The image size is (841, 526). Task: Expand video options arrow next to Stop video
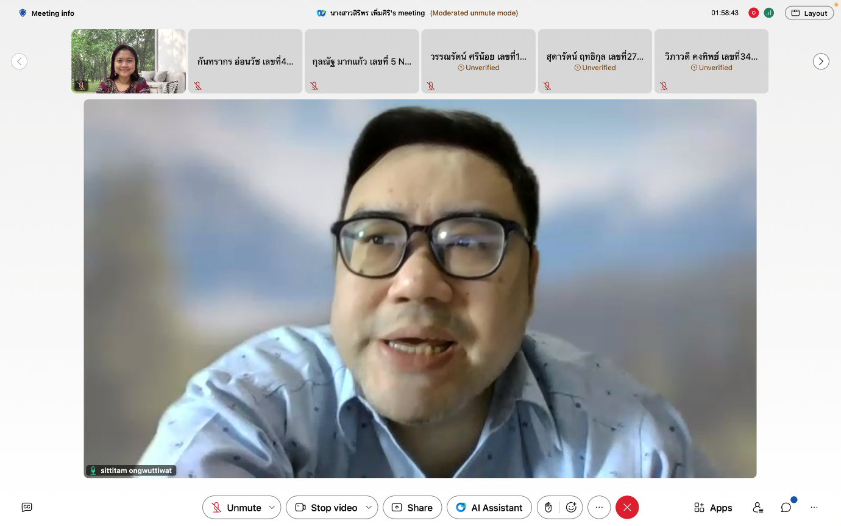pos(369,507)
